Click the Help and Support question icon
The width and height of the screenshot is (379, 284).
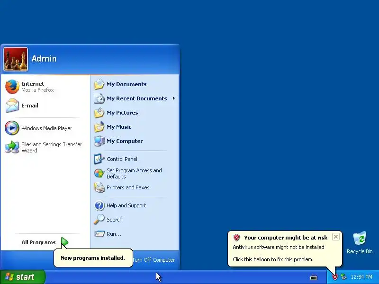pos(99,205)
